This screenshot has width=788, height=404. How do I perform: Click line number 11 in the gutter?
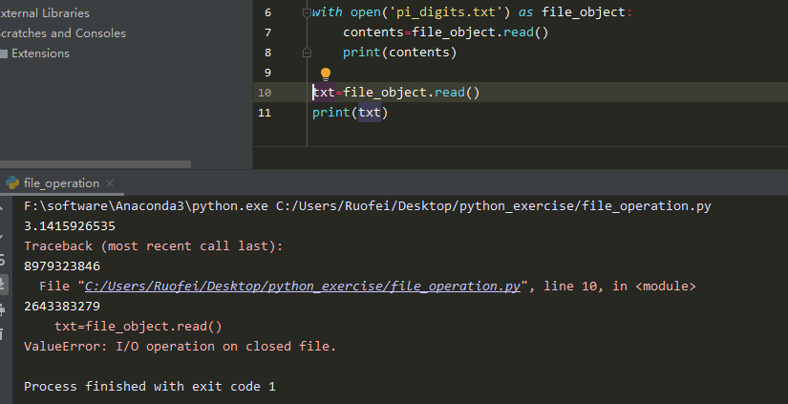tap(265, 113)
